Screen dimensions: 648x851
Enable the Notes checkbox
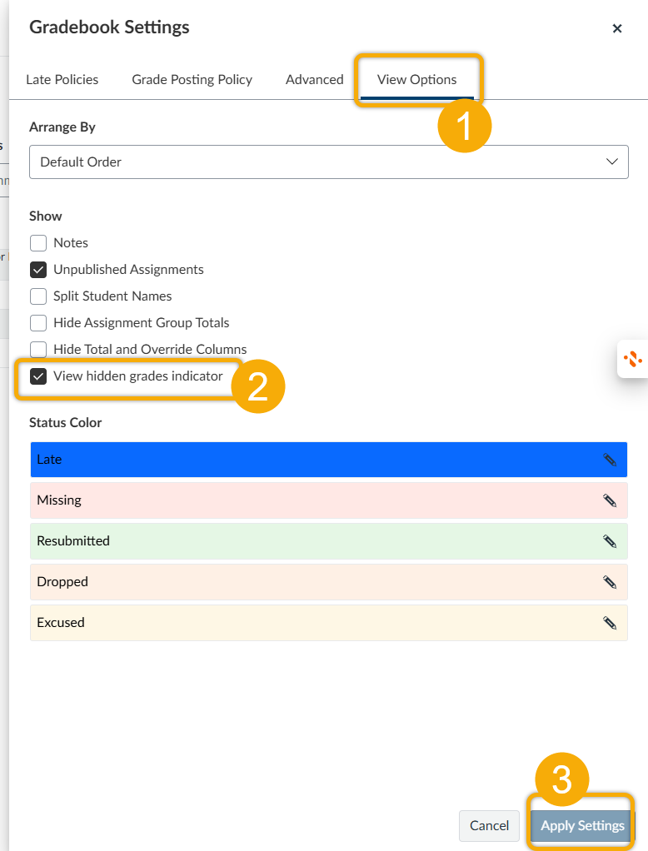click(38, 243)
